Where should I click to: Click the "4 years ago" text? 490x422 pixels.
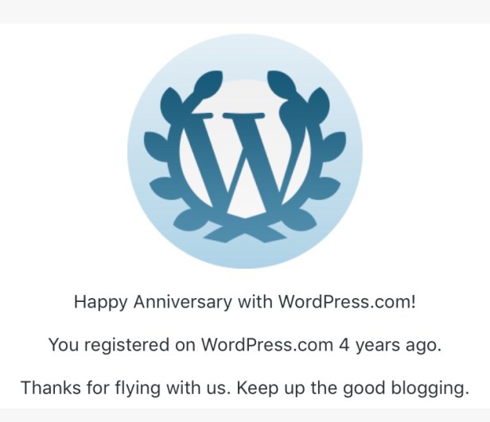coord(391,345)
